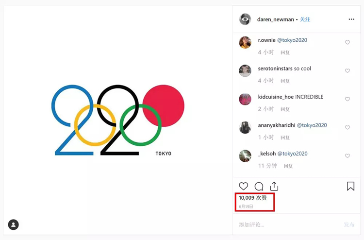Open the @tokyo2020 mention in r.ownie's comment

coord(292,40)
